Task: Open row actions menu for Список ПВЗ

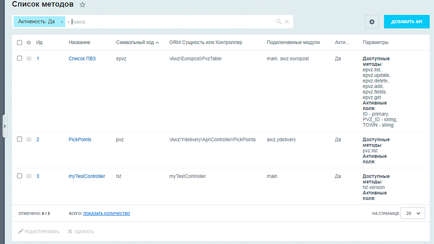Action: (x=29, y=58)
